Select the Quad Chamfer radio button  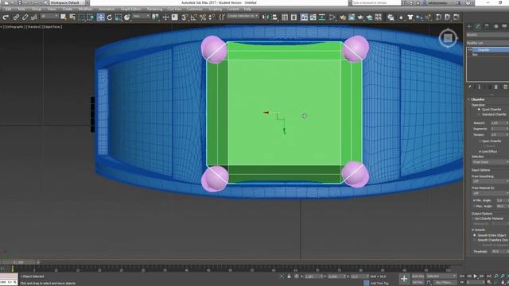point(479,110)
